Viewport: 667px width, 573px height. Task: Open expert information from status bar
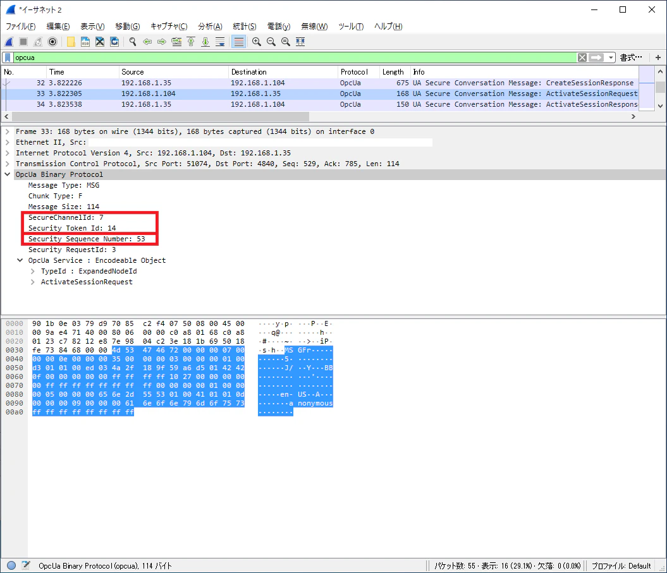point(11,565)
